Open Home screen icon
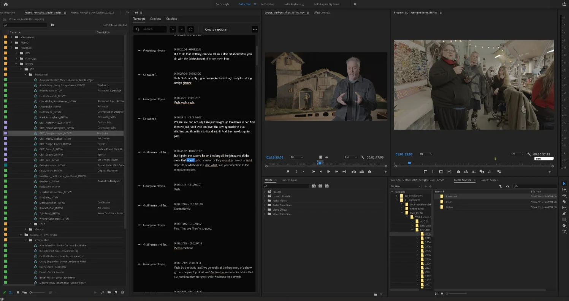The width and height of the screenshot is (569, 301). [x=6, y=4]
